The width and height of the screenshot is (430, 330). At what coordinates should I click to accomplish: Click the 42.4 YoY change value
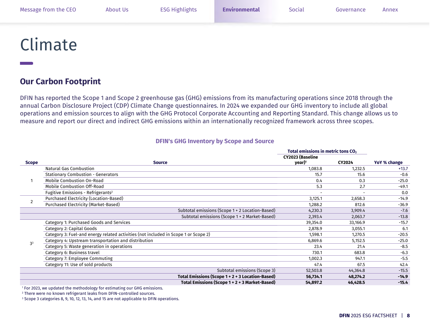404,265
